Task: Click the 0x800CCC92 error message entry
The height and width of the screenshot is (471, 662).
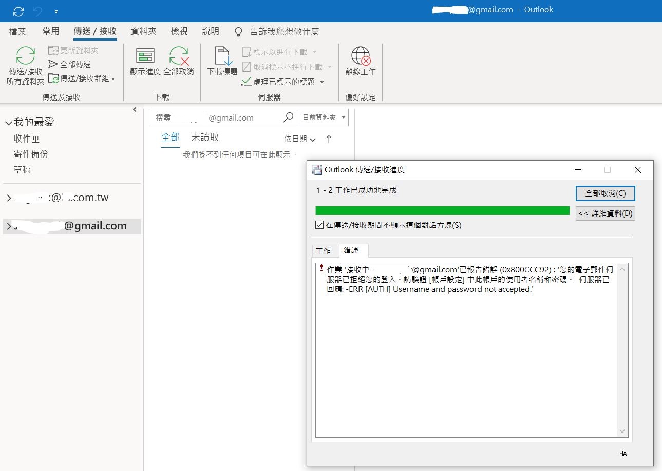Action: 469,279
